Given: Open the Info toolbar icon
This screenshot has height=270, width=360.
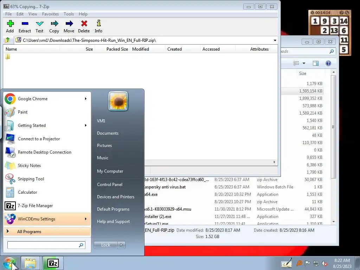Looking at the screenshot, I should tap(98, 26).
